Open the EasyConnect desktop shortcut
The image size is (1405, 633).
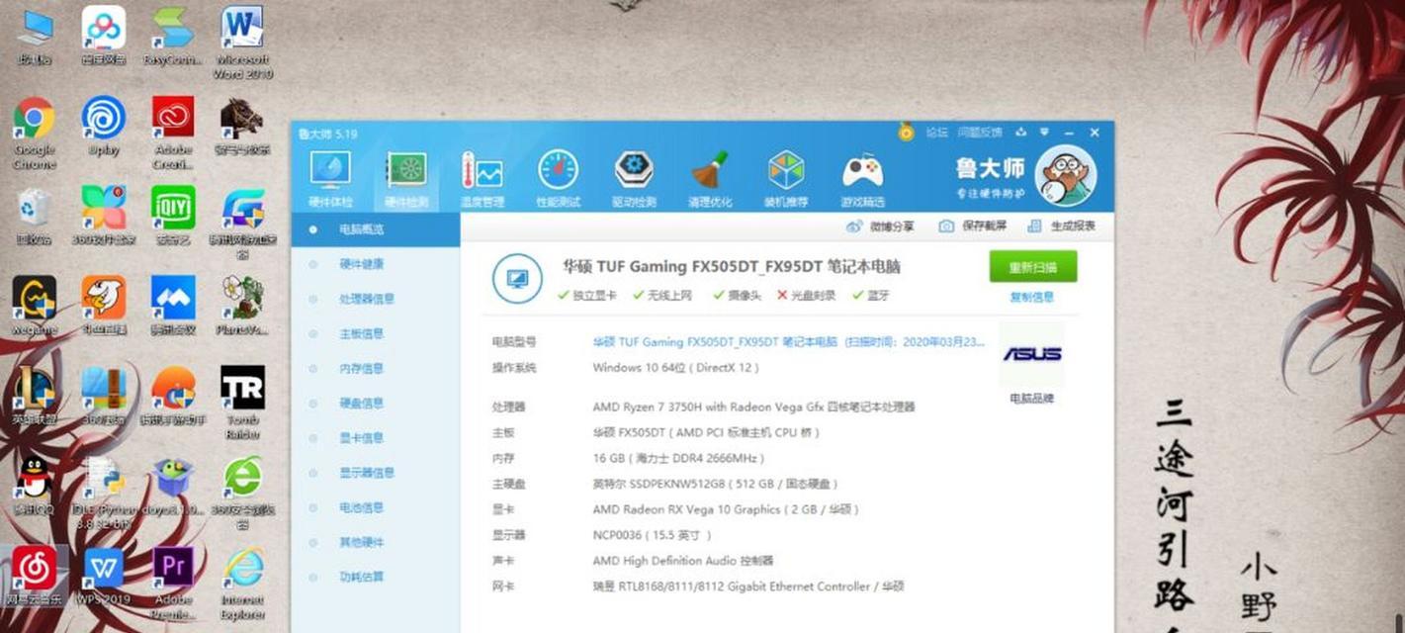pyautogui.click(x=173, y=36)
